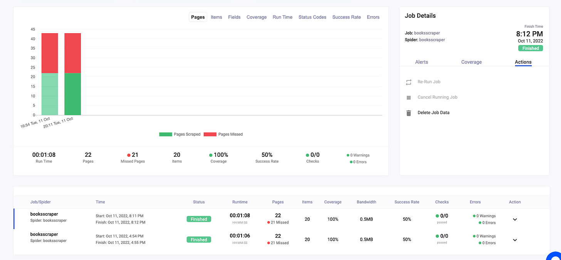Toggle the Finished status badge in Job Details

click(x=531, y=48)
